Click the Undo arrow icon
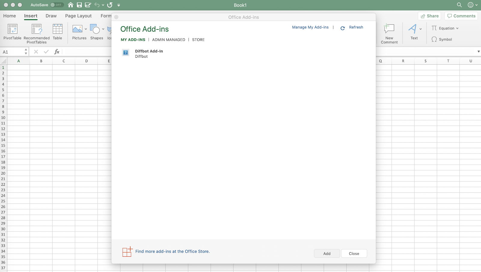 [97, 5]
